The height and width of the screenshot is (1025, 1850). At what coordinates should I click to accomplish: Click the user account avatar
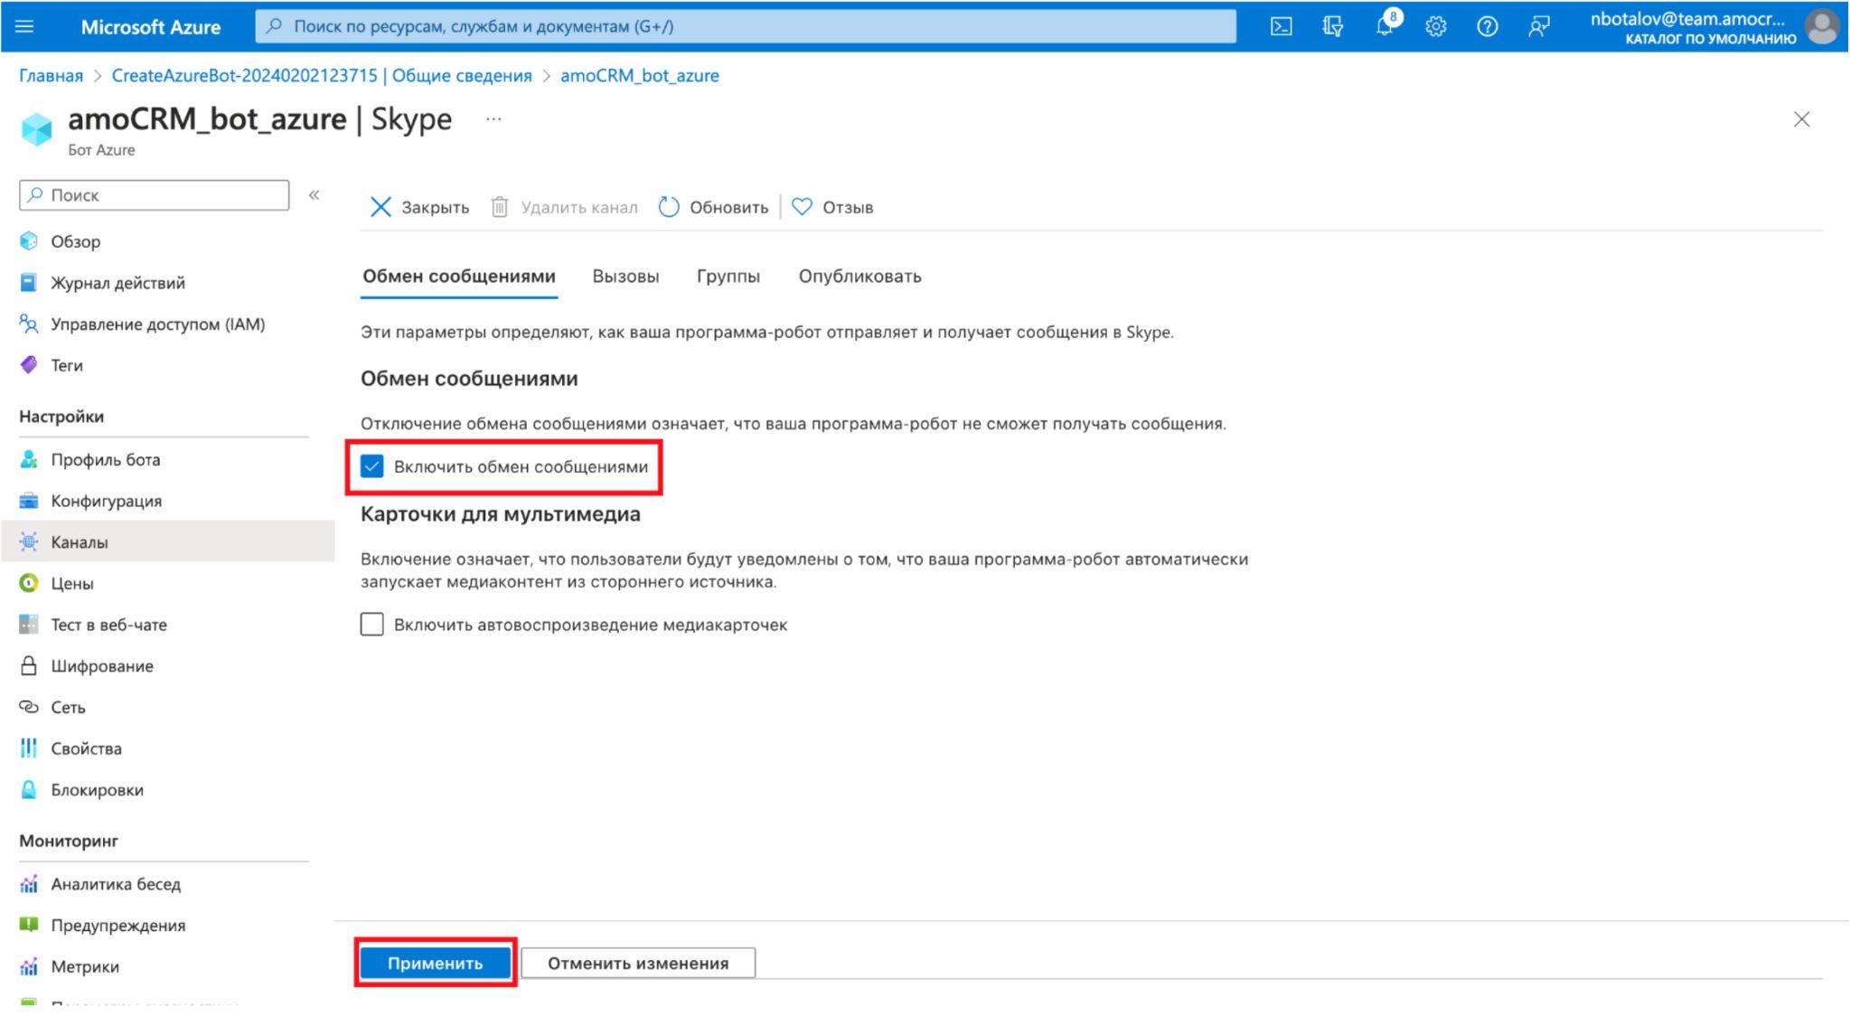click(1822, 26)
